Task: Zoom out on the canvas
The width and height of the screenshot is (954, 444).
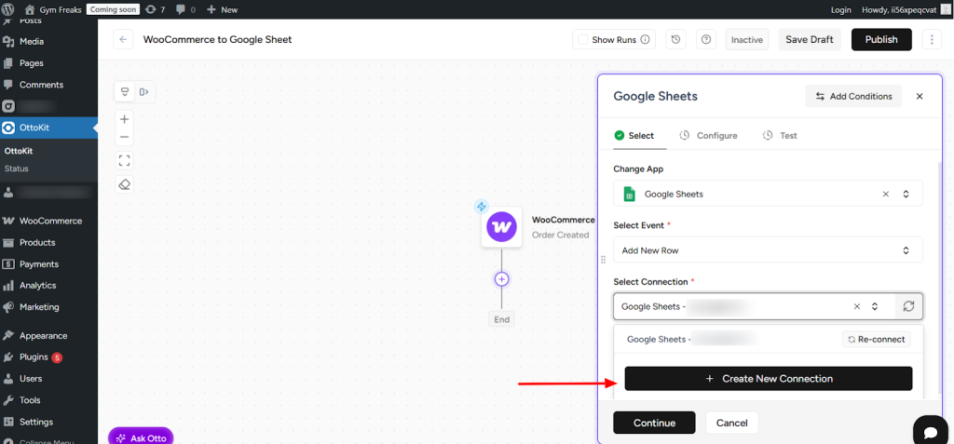Action: [125, 138]
